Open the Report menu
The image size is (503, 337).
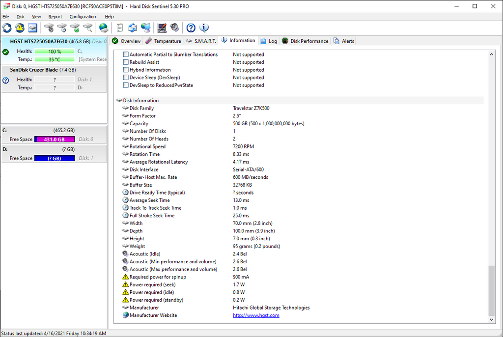coord(55,17)
